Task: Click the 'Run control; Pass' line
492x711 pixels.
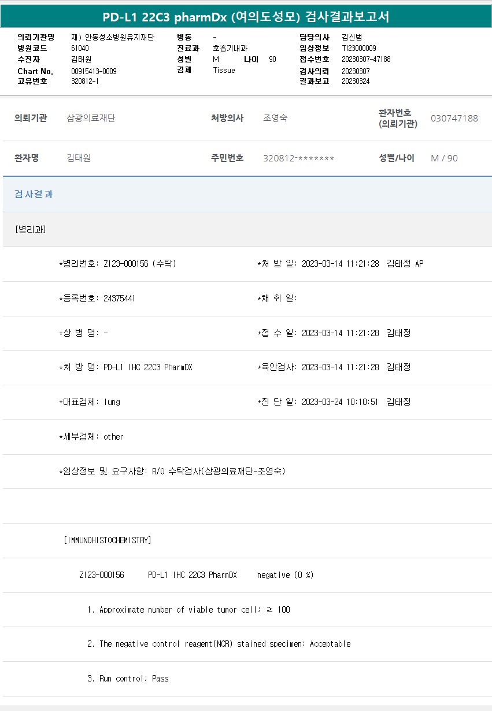Action: [x=128, y=679]
